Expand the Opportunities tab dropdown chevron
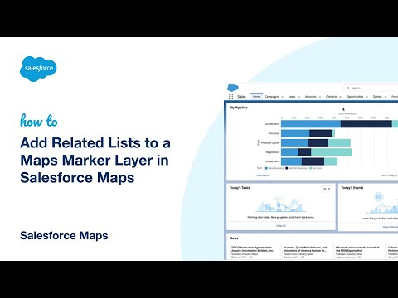The image size is (398, 298). pos(366,97)
